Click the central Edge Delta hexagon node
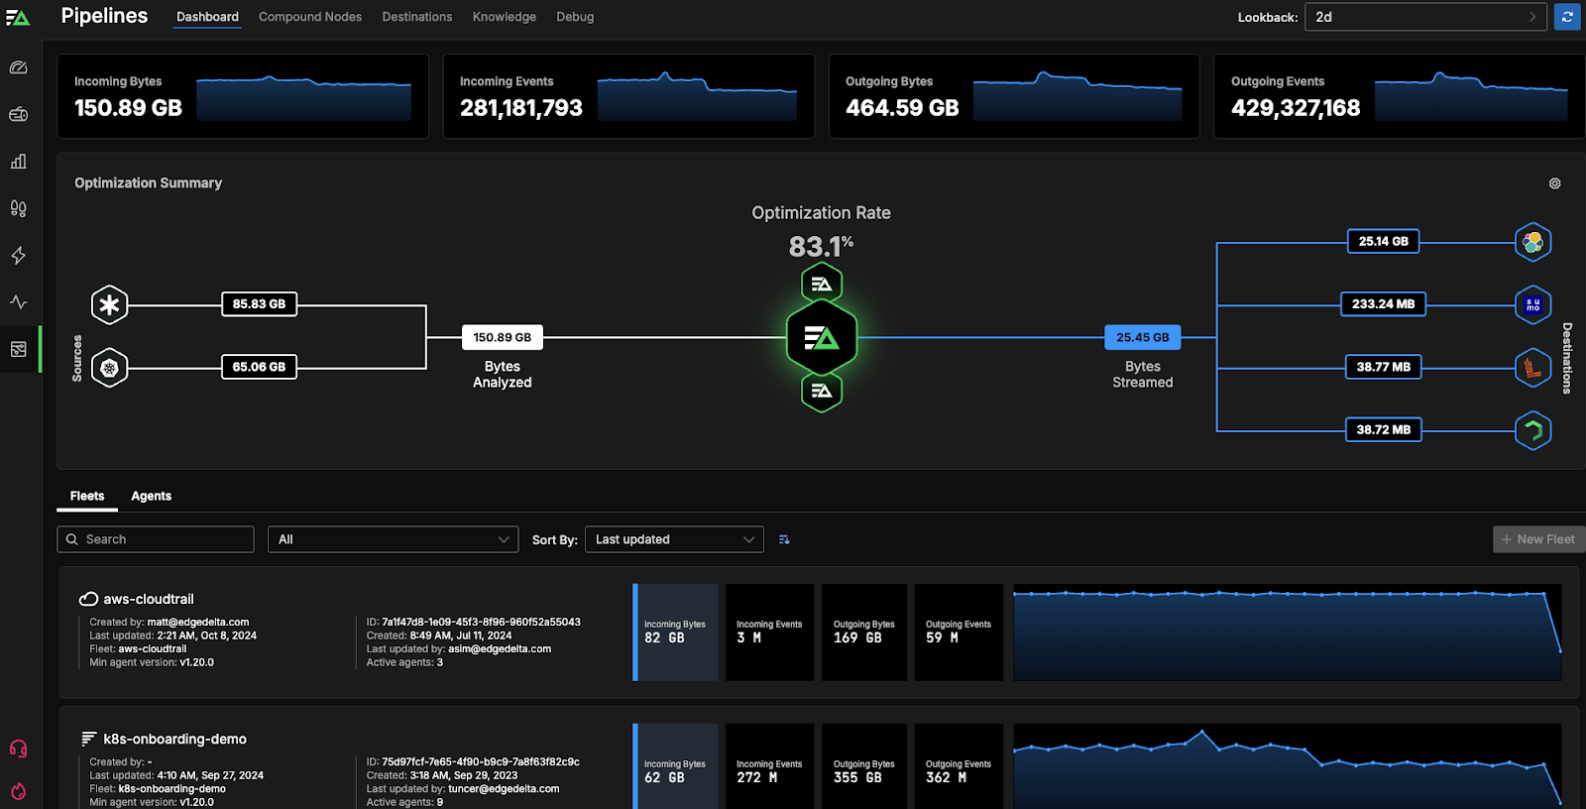 [821, 338]
